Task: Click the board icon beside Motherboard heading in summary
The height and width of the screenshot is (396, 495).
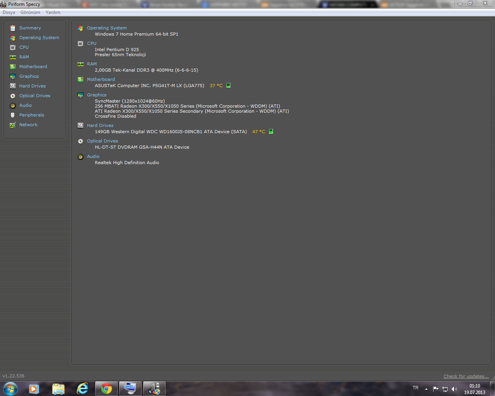Action: pos(81,79)
